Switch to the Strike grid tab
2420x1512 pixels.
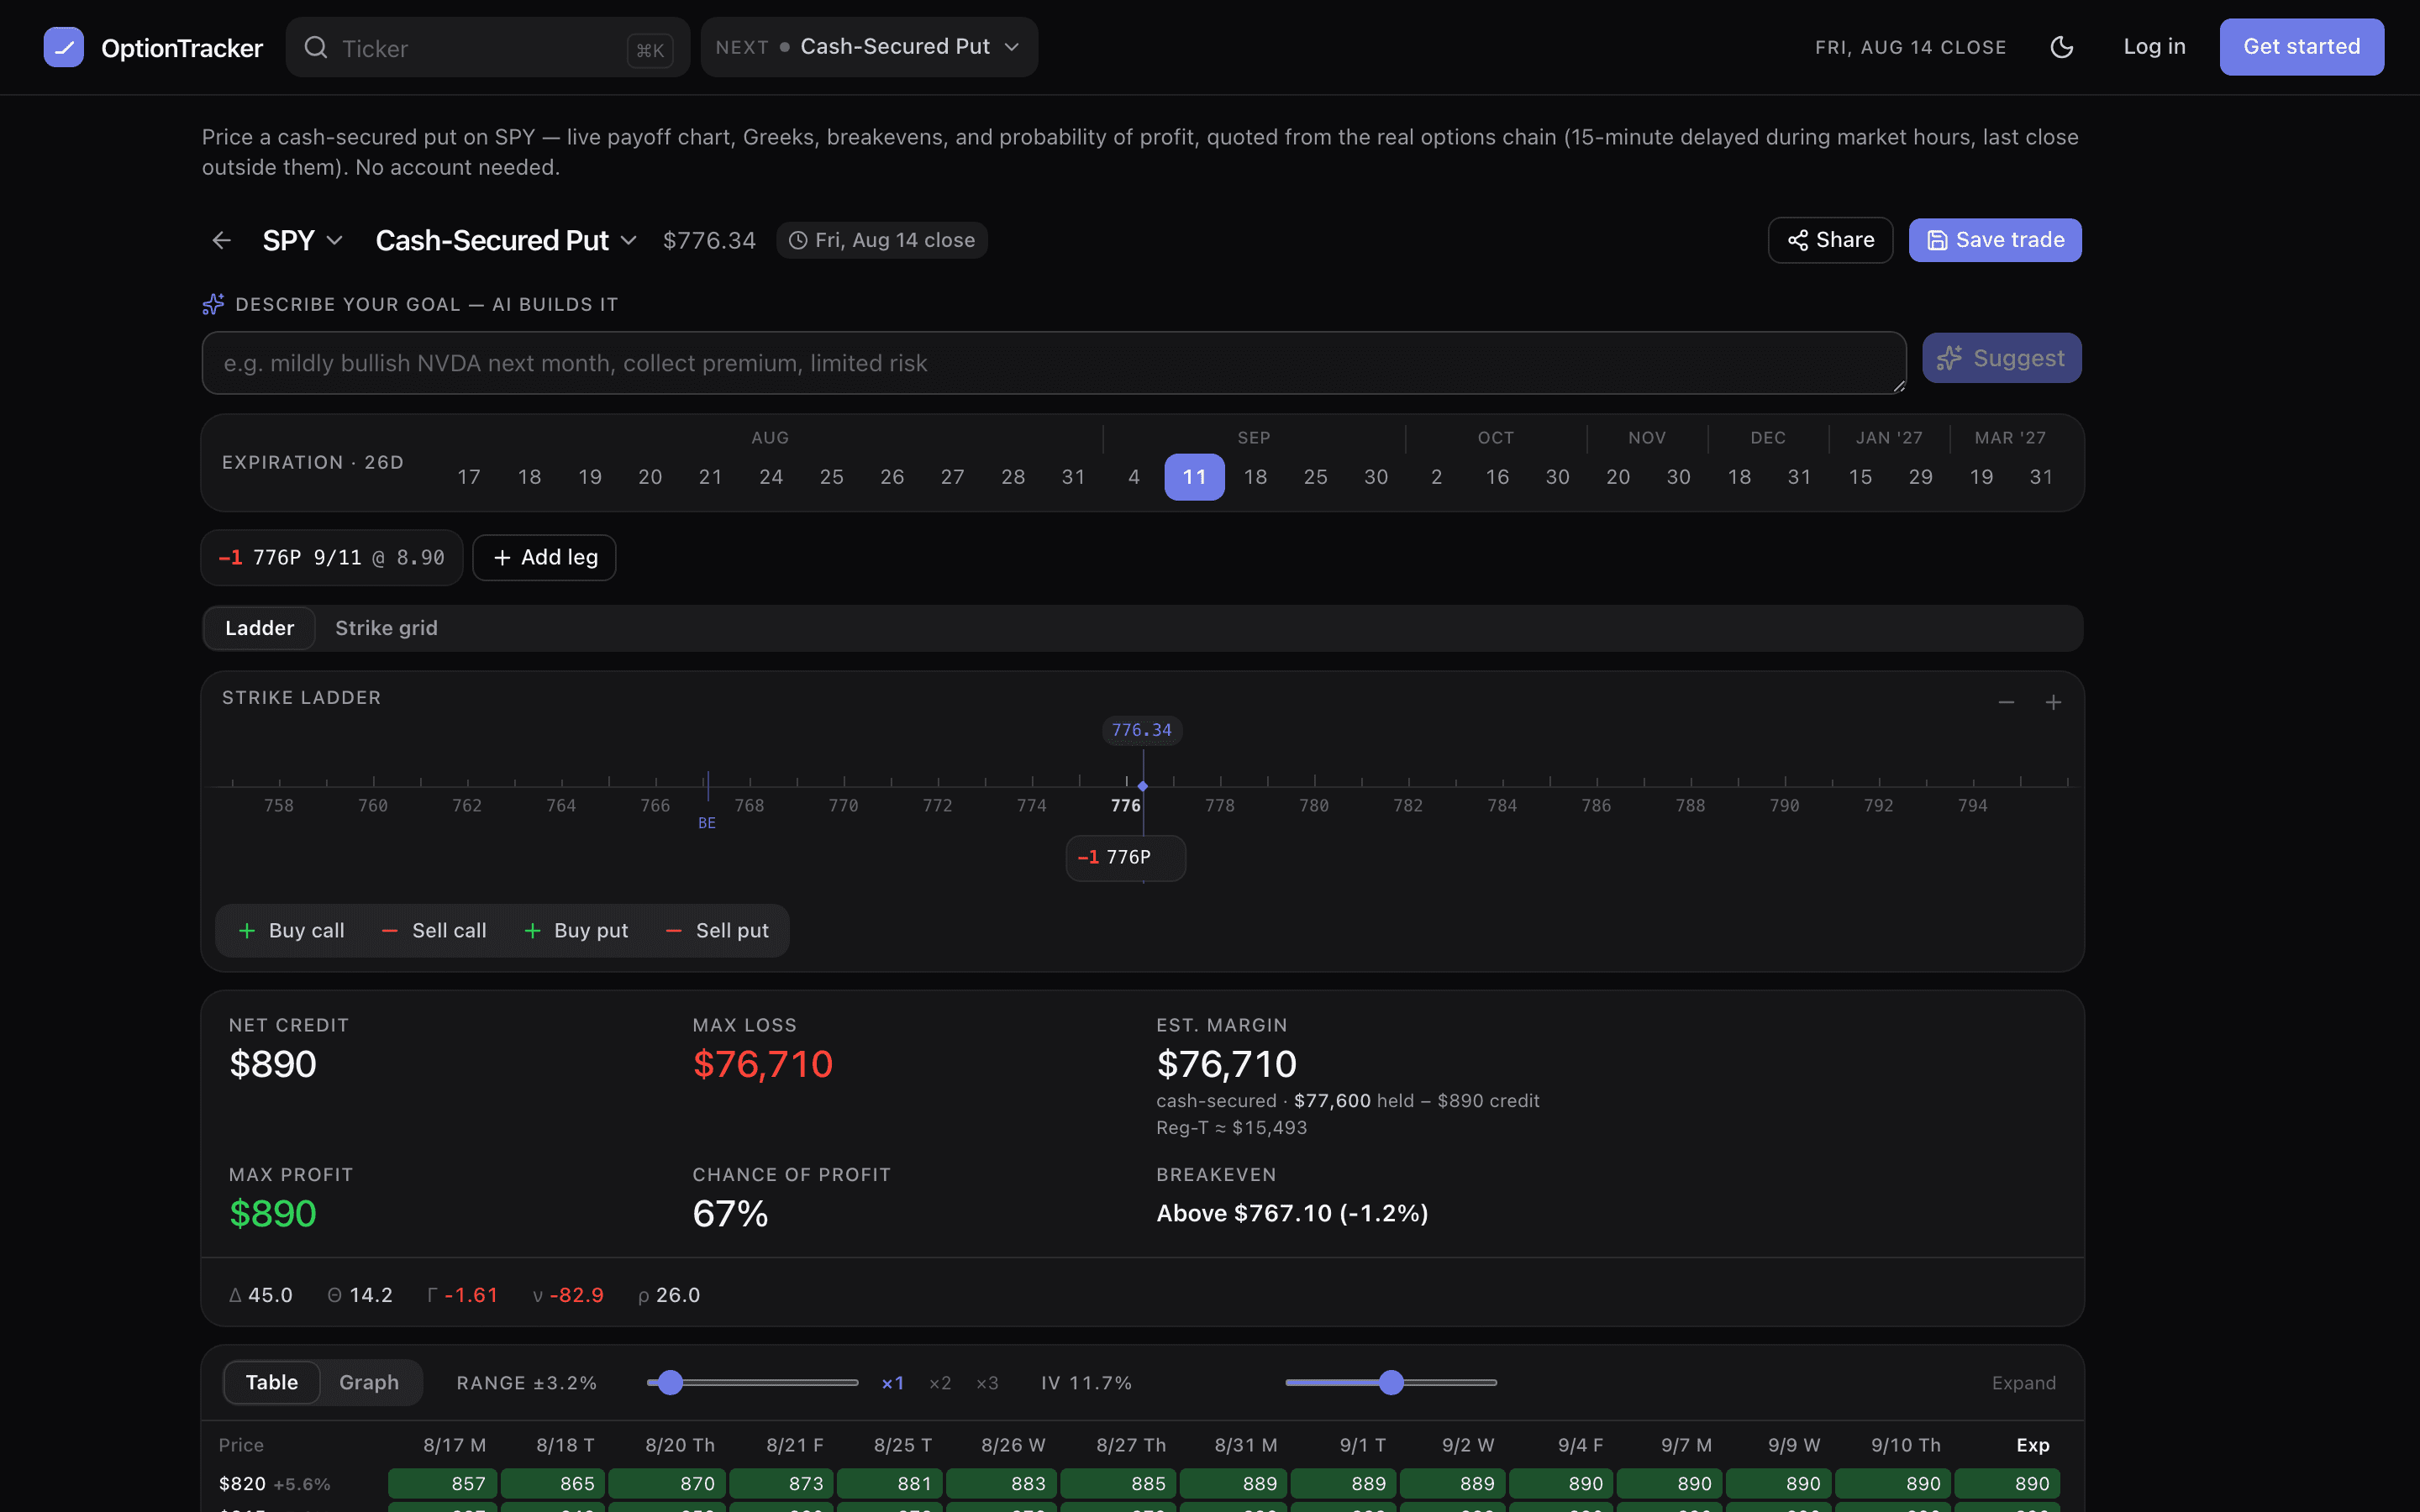click(386, 628)
